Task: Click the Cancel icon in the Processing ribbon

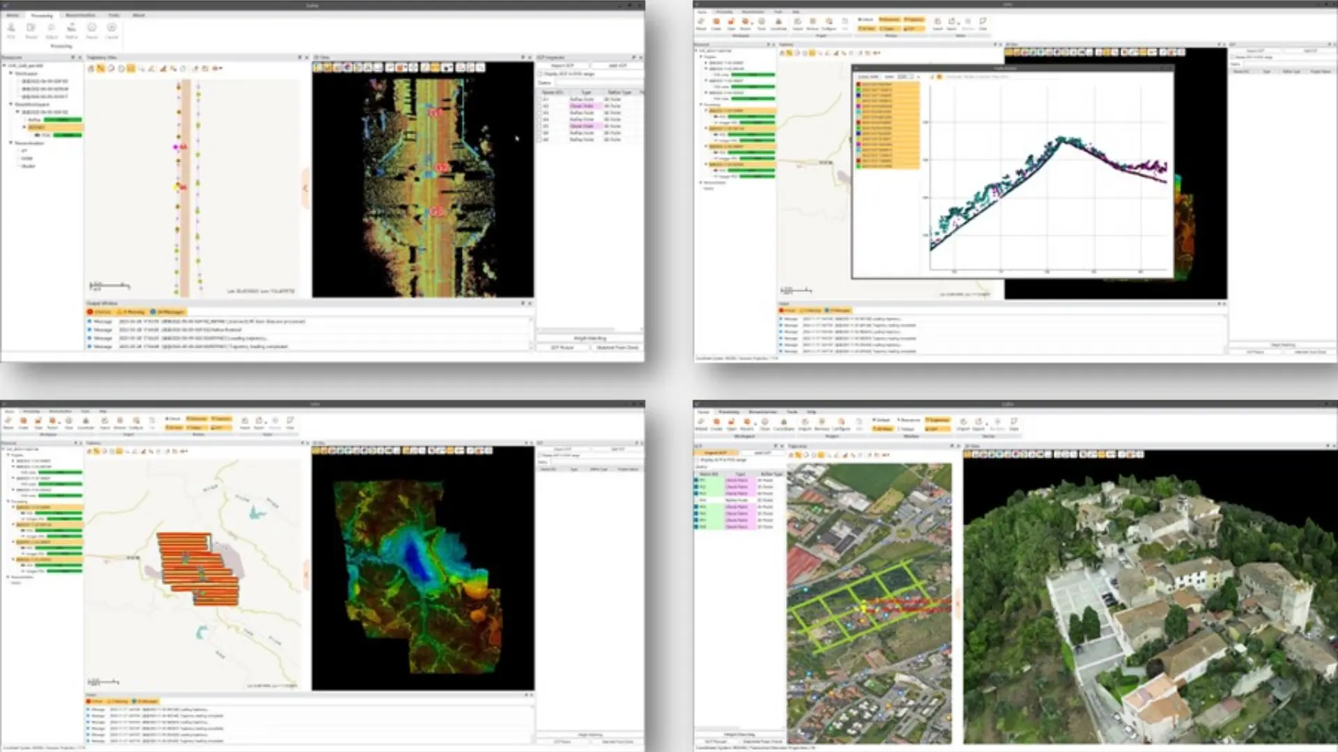Action: 111,28
